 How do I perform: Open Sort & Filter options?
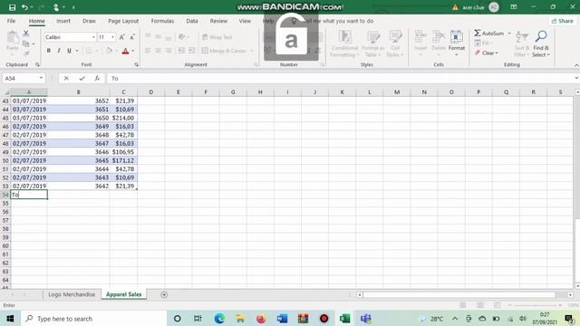(521, 43)
